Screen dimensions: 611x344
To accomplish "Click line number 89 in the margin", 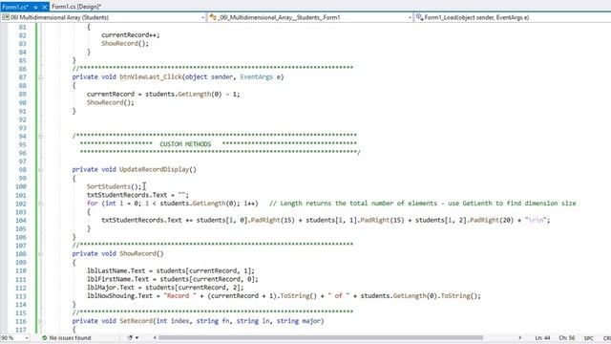I will point(22,94).
